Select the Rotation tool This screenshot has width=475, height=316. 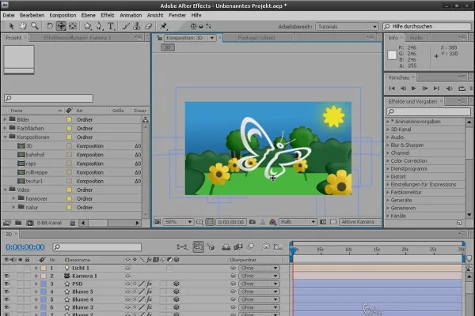(x=49, y=26)
